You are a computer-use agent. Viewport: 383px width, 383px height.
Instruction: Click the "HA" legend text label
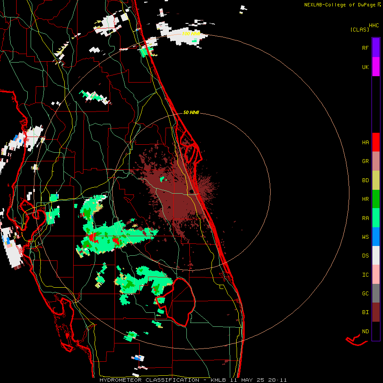click(x=365, y=143)
